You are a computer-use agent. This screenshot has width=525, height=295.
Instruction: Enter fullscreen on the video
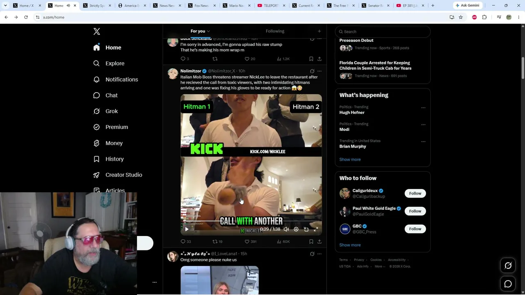point(316,229)
